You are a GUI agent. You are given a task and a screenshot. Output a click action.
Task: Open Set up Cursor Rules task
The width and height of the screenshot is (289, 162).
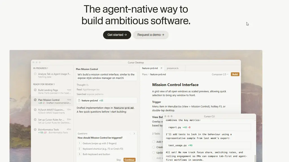tap(52, 121)
